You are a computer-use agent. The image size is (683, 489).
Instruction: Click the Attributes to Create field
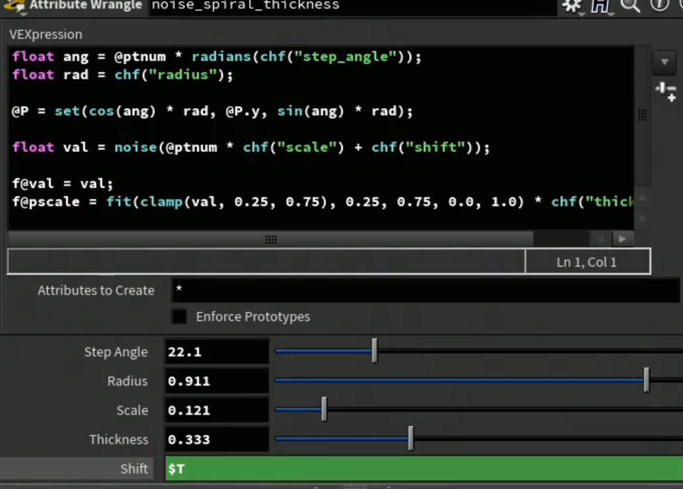(426, 290)
